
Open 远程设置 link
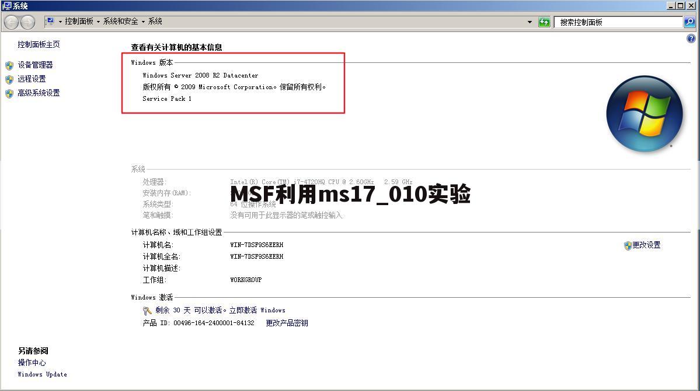[32, 79]
